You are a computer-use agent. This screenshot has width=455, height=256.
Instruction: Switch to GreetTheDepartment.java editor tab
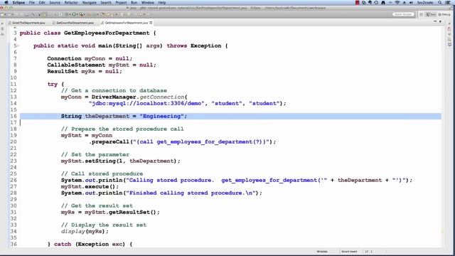pos(28,23)
